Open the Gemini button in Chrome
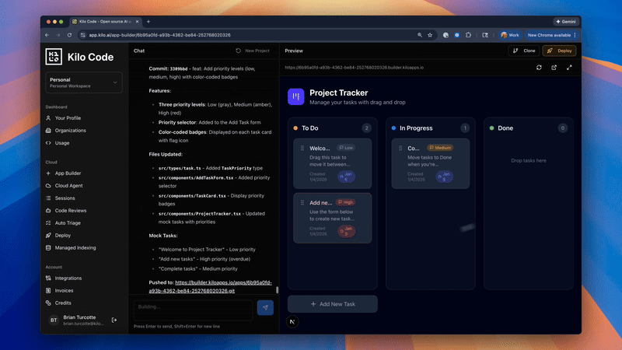Viewport: 622px width, 350px height. click(x=566, y=22)
